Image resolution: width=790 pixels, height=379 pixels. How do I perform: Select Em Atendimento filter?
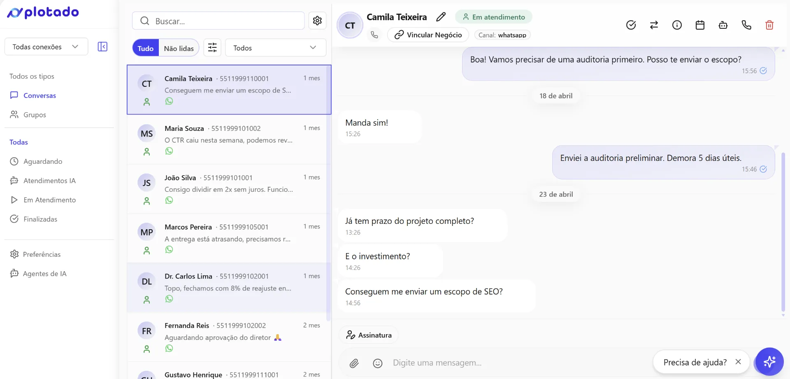click(49, 200)
